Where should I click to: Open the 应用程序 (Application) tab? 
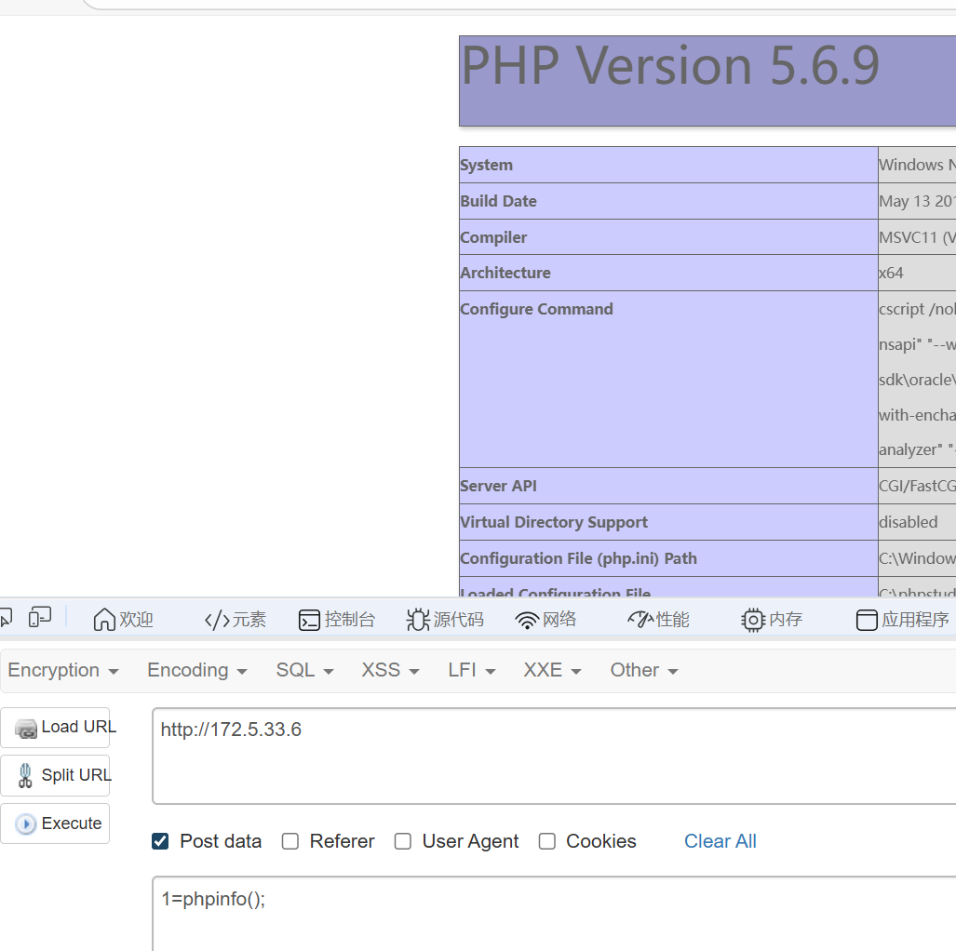click(x=902, y=620)
